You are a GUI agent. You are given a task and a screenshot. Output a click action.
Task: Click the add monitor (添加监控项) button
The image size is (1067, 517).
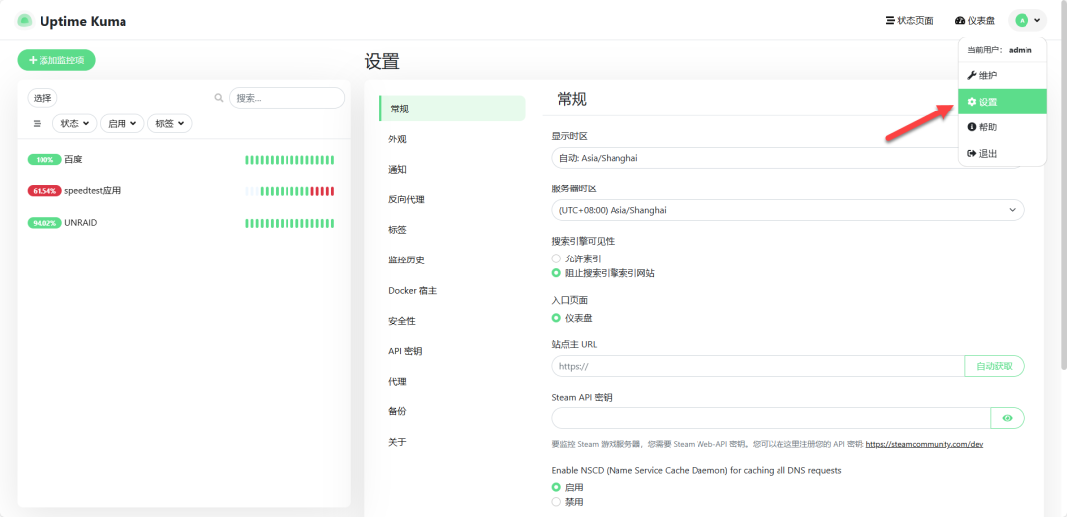click(x=56, y=60)
